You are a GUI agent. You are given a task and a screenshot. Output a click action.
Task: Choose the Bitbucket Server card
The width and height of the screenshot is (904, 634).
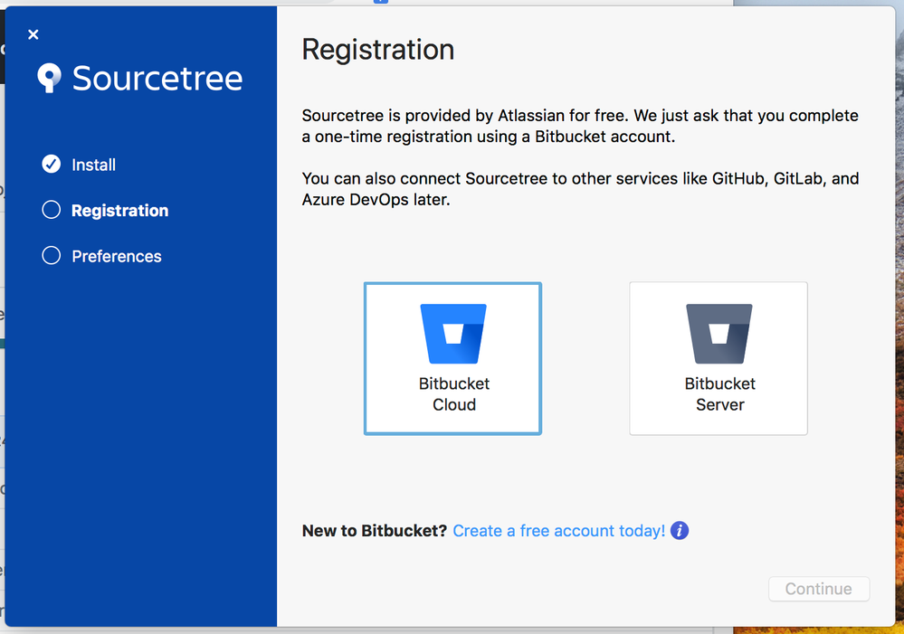[x=718, y=358]
